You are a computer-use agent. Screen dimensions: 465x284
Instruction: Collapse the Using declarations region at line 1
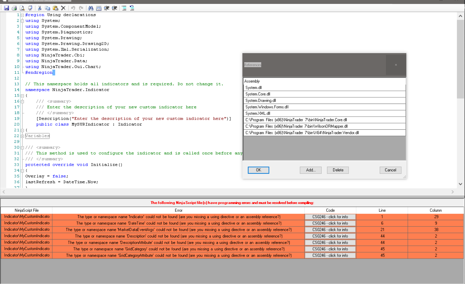pyautogui.click(x=22, y=15)
